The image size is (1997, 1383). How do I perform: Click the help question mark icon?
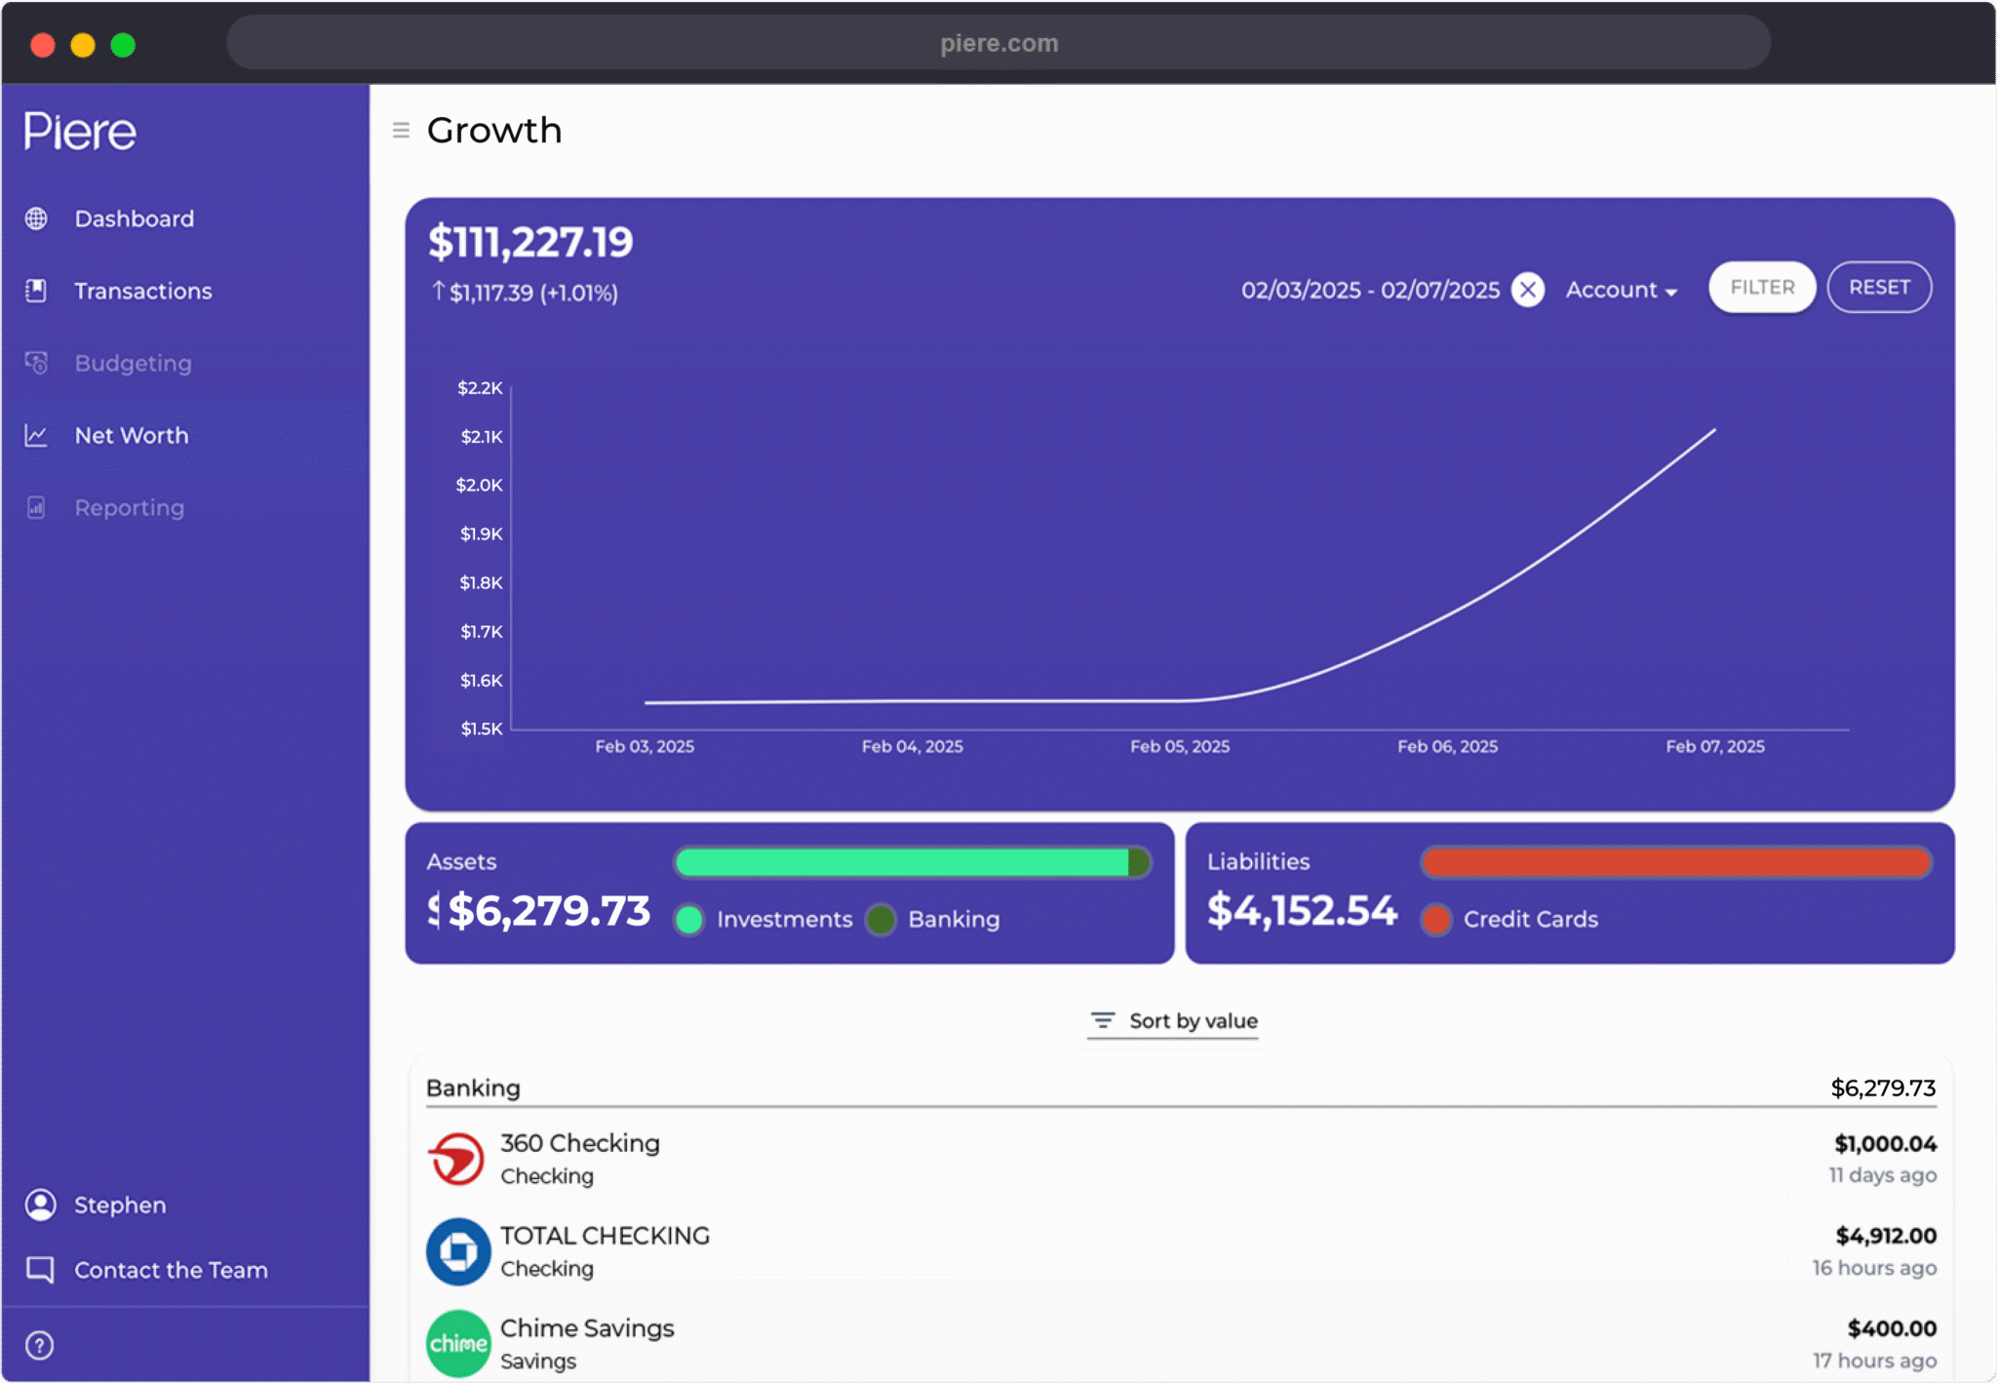point(39,1345)
